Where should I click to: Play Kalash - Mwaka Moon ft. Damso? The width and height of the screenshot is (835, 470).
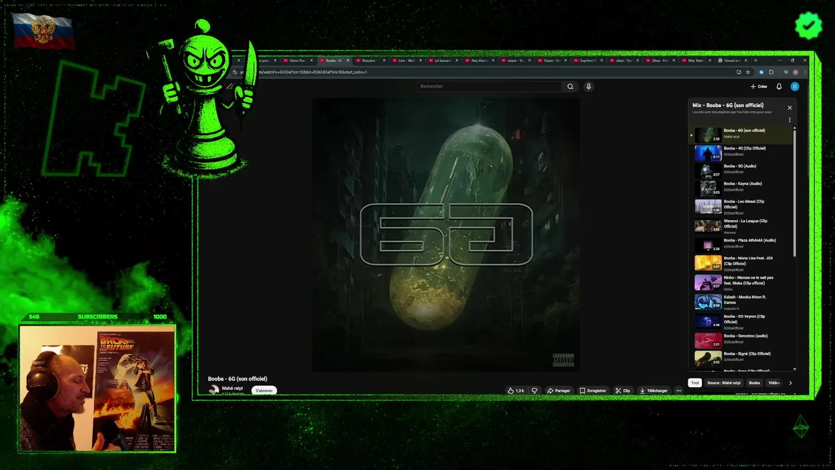click(x=742, y=302)
